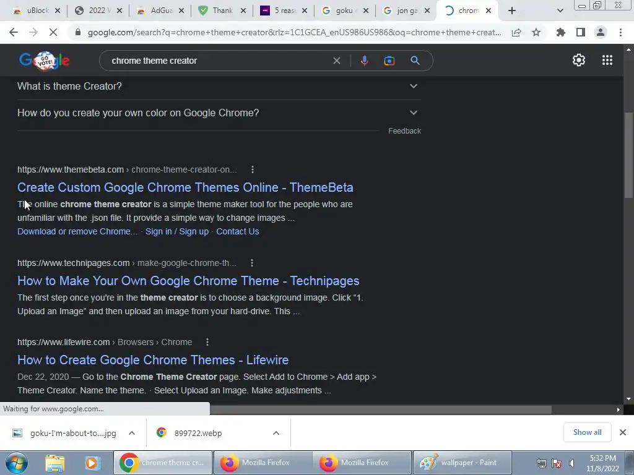Follow 'Contact Us' sitelink

[x=237, y=231]
